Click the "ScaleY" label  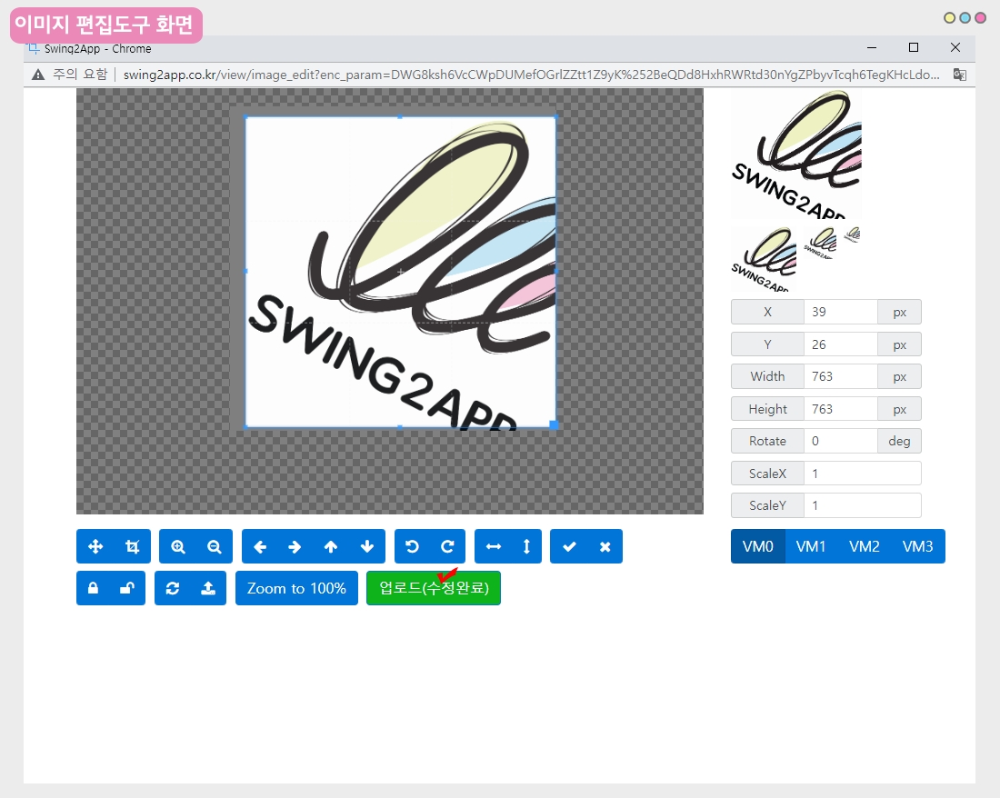pos(767,504)
